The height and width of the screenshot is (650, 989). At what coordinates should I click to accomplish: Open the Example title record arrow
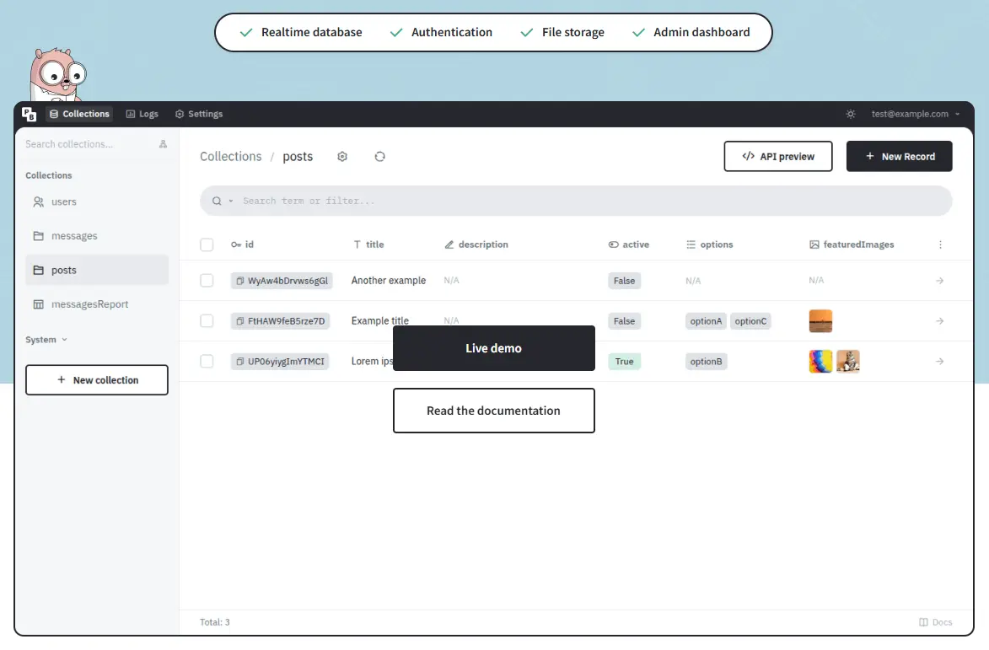click(940, 321)
